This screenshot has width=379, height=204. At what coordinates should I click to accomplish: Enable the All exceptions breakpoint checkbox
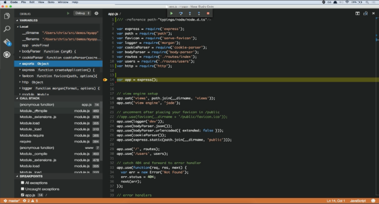(x=22, y=183)
